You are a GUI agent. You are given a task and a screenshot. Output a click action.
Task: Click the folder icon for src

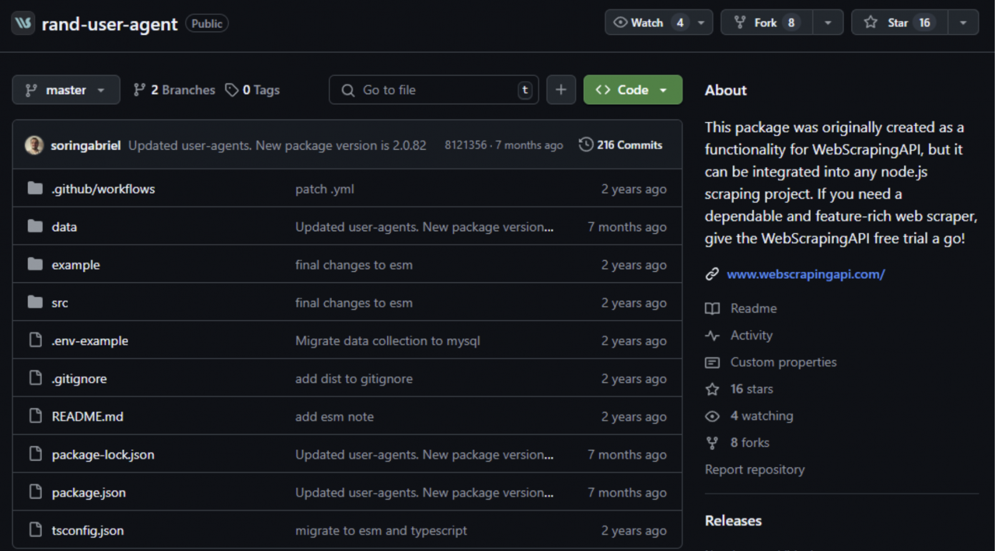[36, 302]
